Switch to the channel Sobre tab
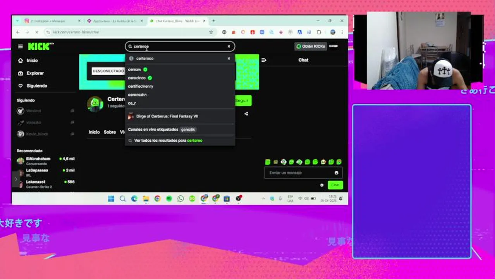 [110, 132]
